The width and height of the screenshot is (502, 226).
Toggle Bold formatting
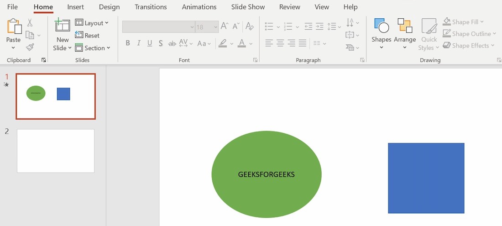click(128, 43)
